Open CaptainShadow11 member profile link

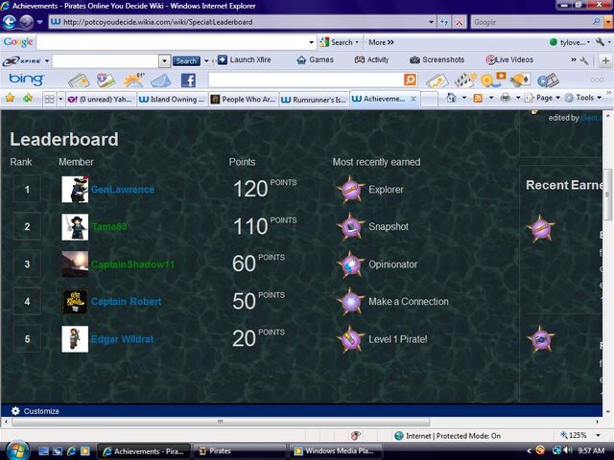(x=132, y=264)
